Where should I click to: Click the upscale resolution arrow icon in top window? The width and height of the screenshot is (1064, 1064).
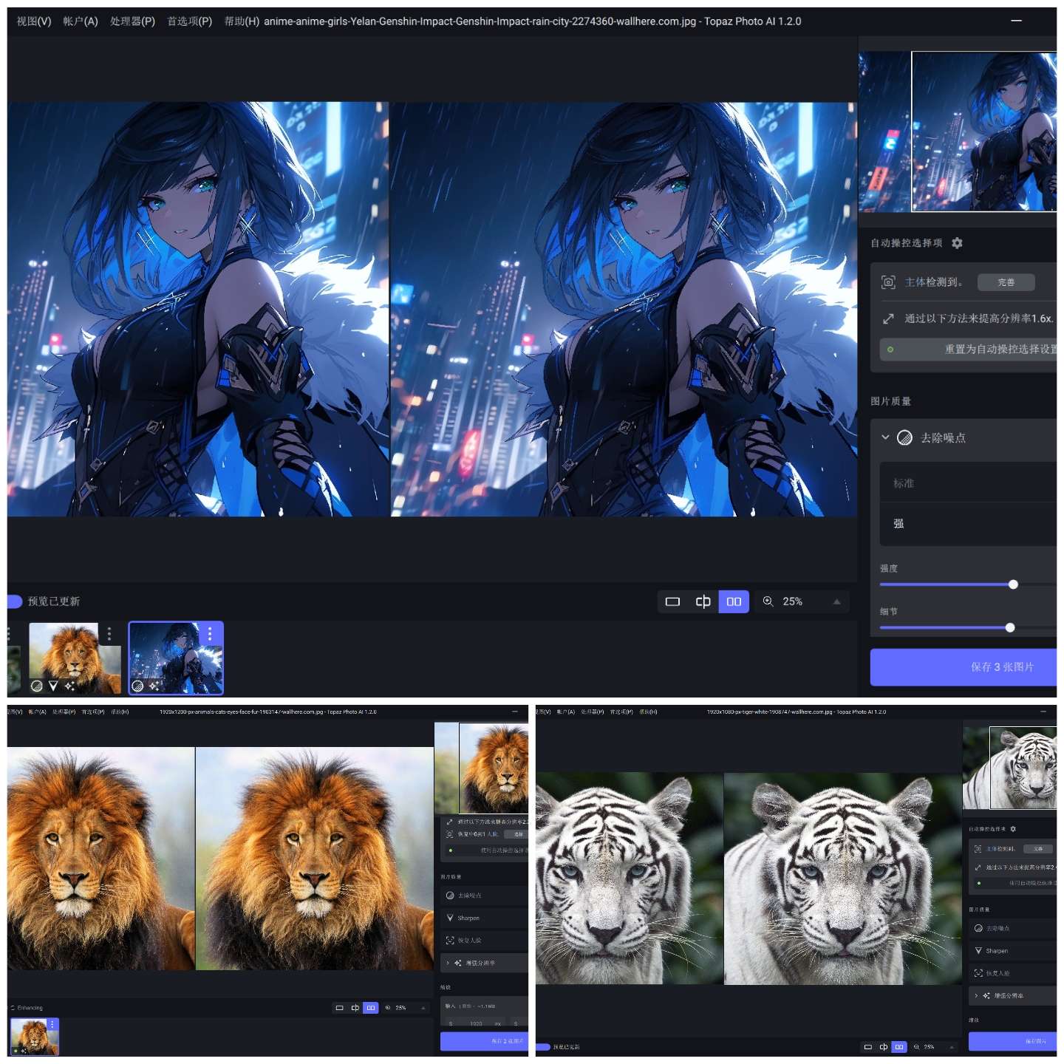pos(888,318)
